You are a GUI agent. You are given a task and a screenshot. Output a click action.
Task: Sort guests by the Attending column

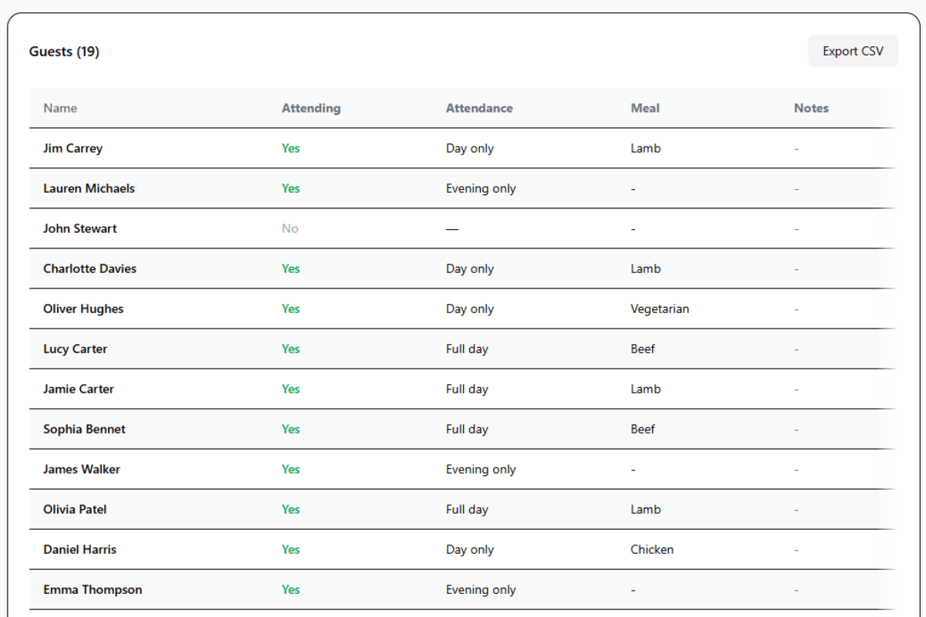[311, 108]
